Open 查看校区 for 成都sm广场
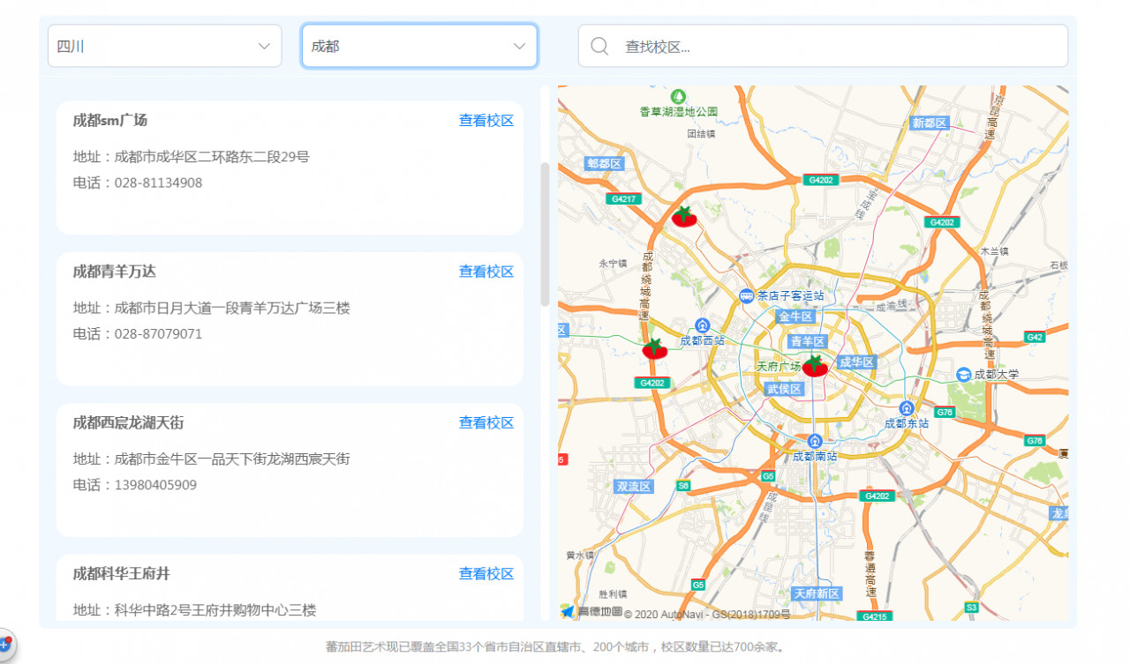The width and height of the screenshot is (1130, 664). (486, 121)
